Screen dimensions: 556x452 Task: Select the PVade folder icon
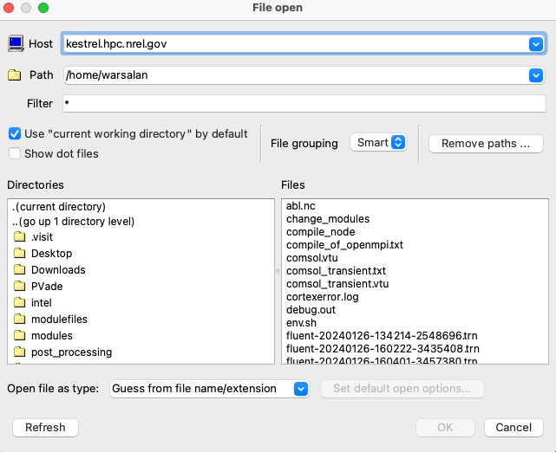click(20, 287)
